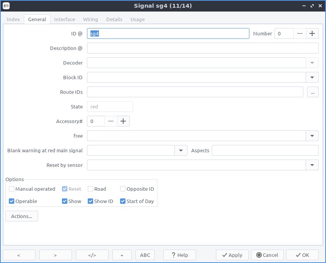Toggle the Start of Day checkbox

click(x=123, y=201)
